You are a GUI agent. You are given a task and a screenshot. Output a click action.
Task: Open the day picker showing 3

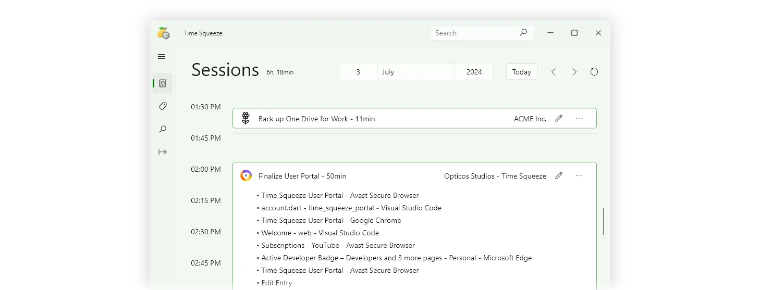[x=358, y=72]
